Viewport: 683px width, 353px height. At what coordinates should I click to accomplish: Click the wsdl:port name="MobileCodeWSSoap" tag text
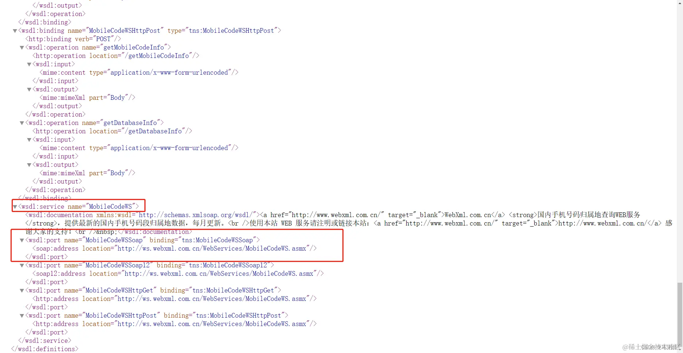click(143, 240)
